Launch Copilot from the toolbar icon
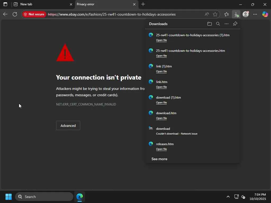Image resolution: width=271 pixels, height=203 pixels. pyautogui.click(x=265, y=14)
